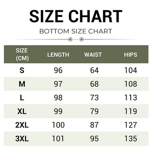Click the S size row label
Screen dimensions: 152x152
pos(22,70)
